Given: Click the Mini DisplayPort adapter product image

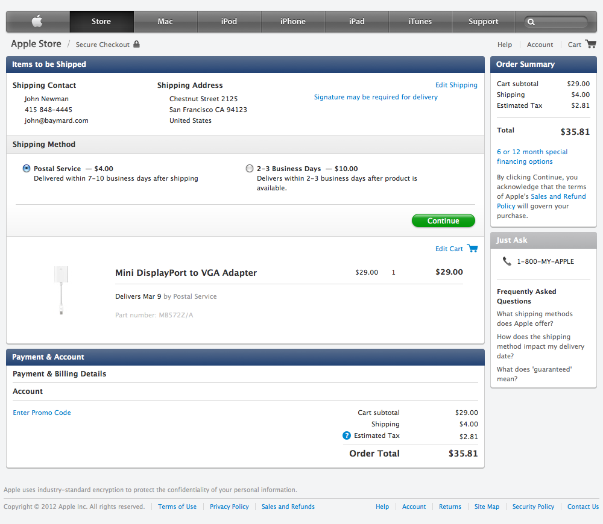Looking at the screenshot, I should 61,289.
